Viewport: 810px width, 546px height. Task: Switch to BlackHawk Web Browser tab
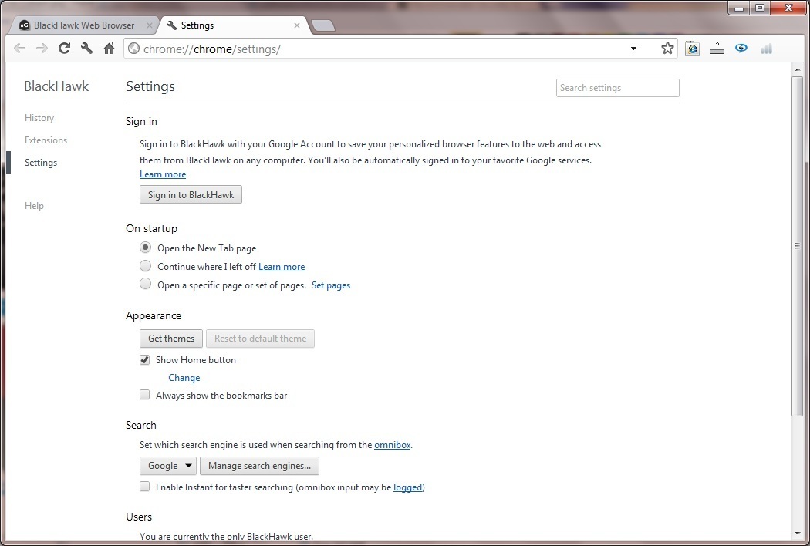tap(83, 25)
